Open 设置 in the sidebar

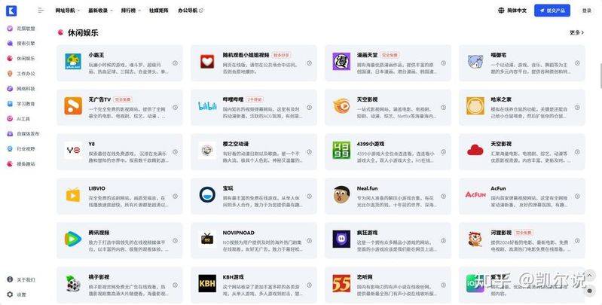[x=17, y=294]
